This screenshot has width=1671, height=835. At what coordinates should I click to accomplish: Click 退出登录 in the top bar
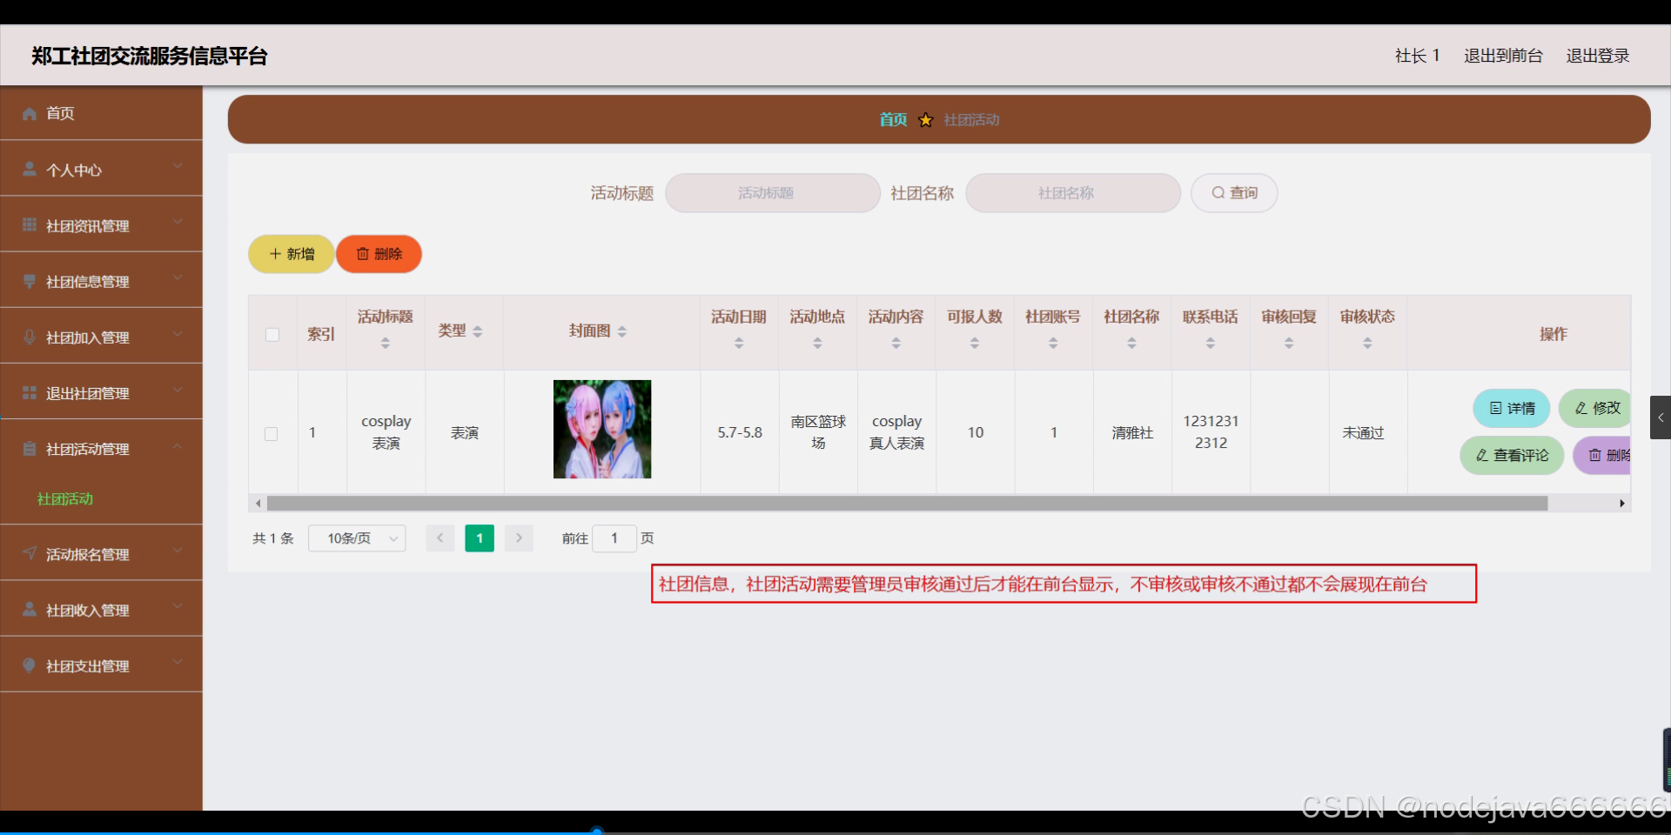click(1598, 56)
